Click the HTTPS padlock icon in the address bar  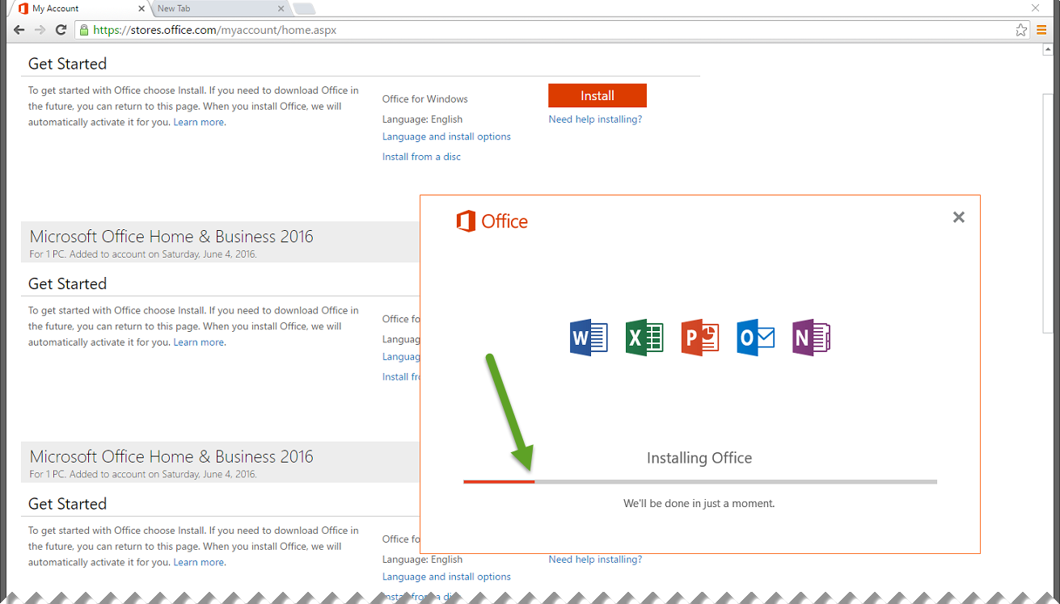pos(84,29)
